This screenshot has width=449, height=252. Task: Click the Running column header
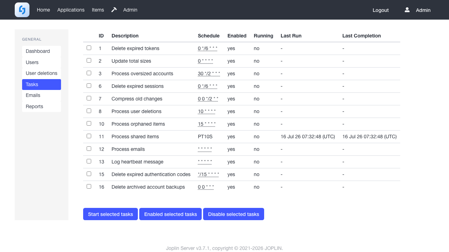pos(263,36)
